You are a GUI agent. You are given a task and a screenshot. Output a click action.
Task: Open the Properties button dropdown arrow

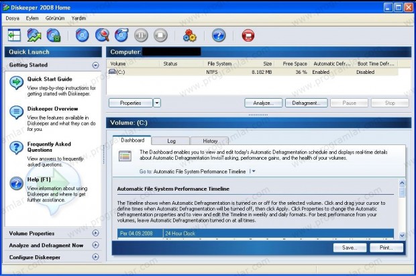157,103
